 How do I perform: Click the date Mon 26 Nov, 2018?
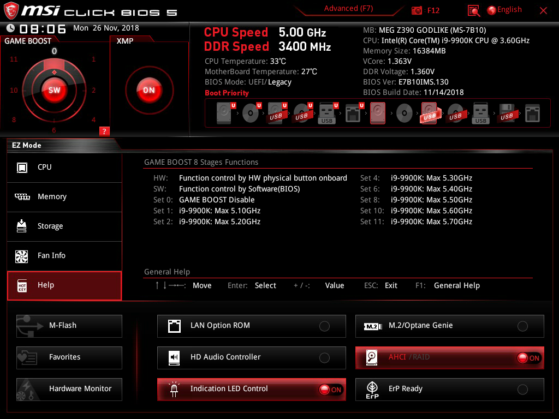coord(106,28)
